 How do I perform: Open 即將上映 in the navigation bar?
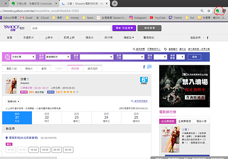(69, 38)
